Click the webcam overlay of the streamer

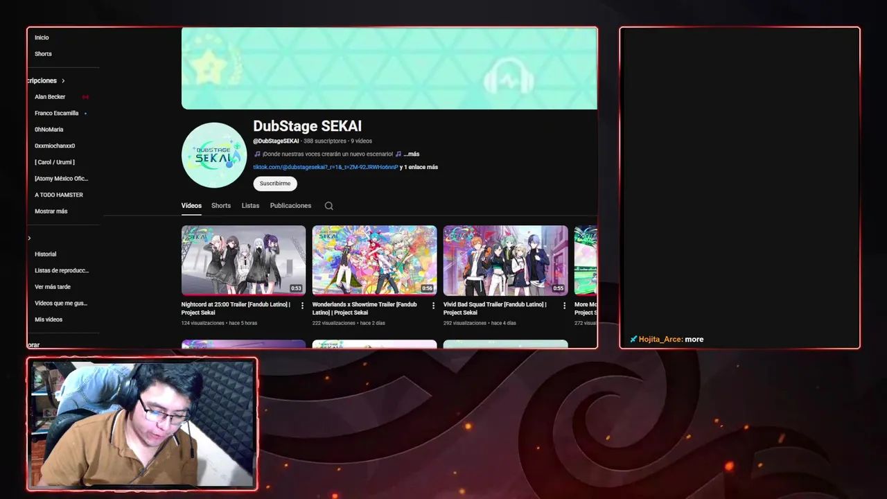[x=142, y=424]
